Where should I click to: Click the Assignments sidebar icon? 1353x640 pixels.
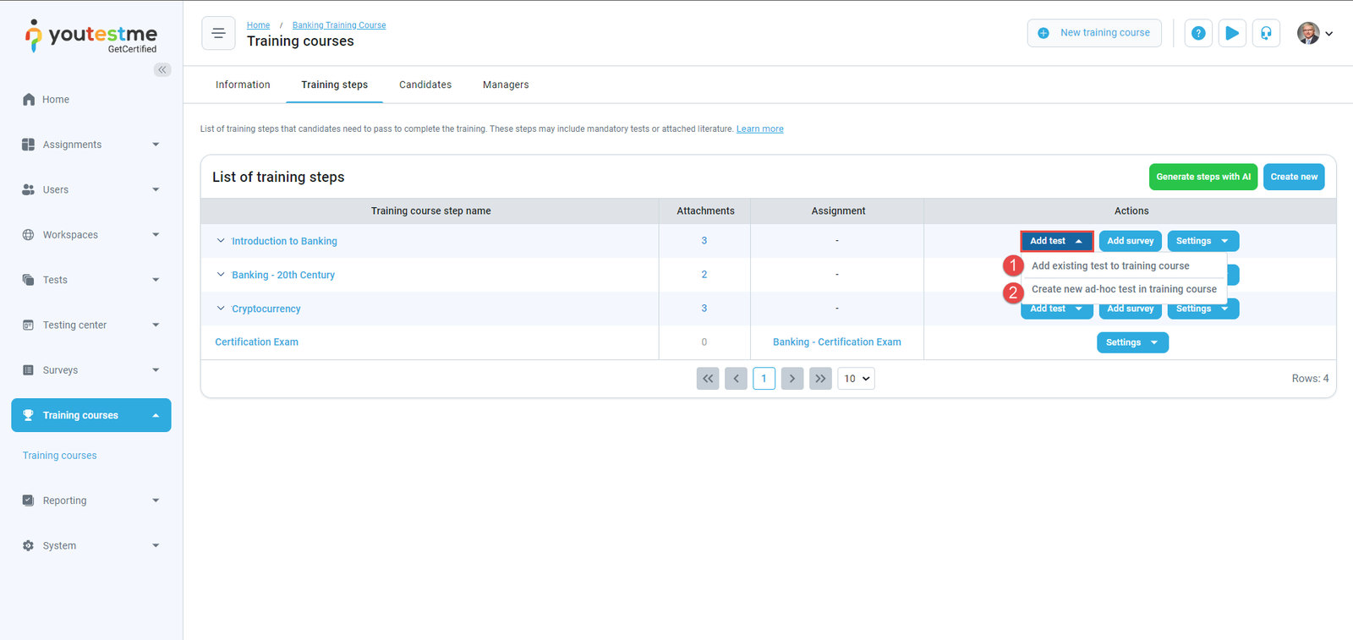click(x=29, y=145)
